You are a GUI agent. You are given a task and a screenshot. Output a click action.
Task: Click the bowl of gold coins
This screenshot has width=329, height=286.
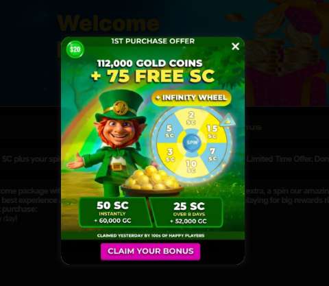pos(152,180)
